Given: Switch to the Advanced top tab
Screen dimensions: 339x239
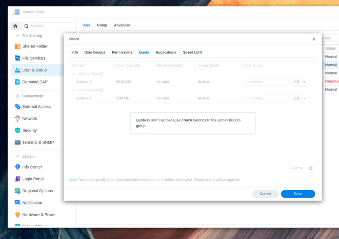Looking at the screenshot, I should [122, 25].
